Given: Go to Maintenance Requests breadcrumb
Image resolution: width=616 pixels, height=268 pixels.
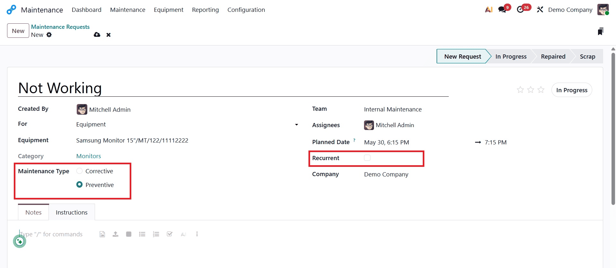Looking at the screenshot, I should [x=60, y=27].
